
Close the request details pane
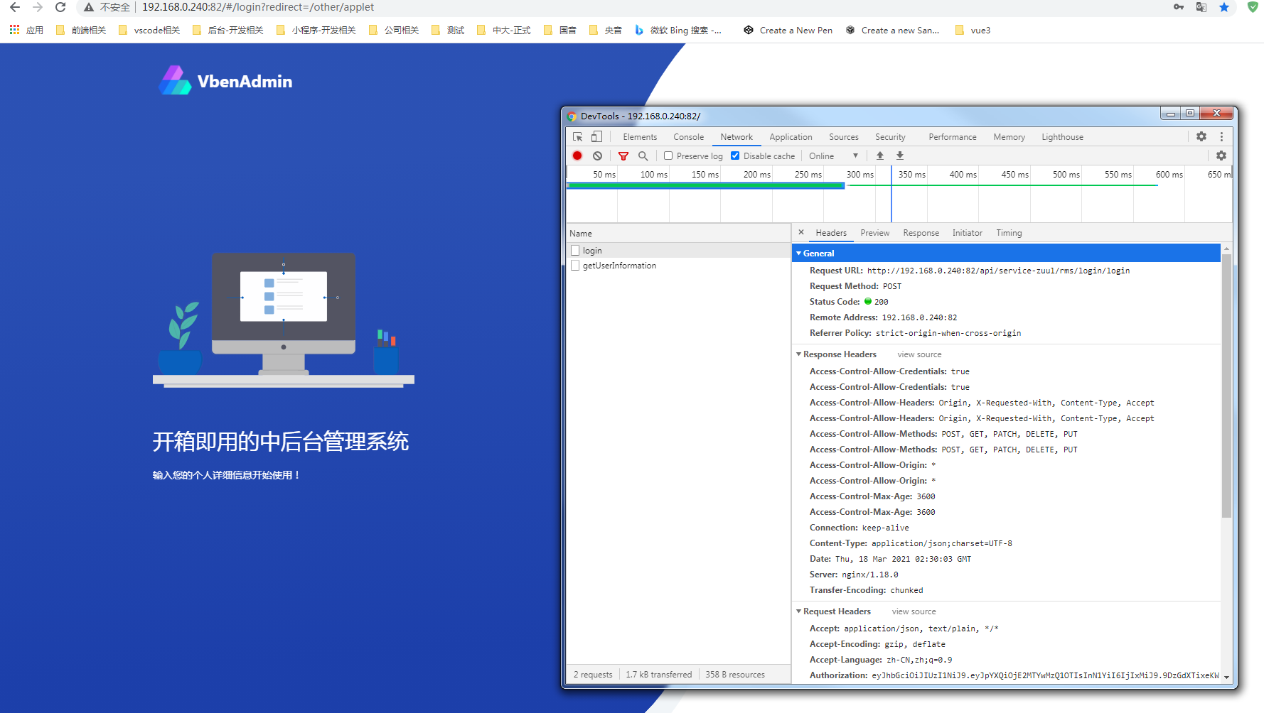click(801, 232)
